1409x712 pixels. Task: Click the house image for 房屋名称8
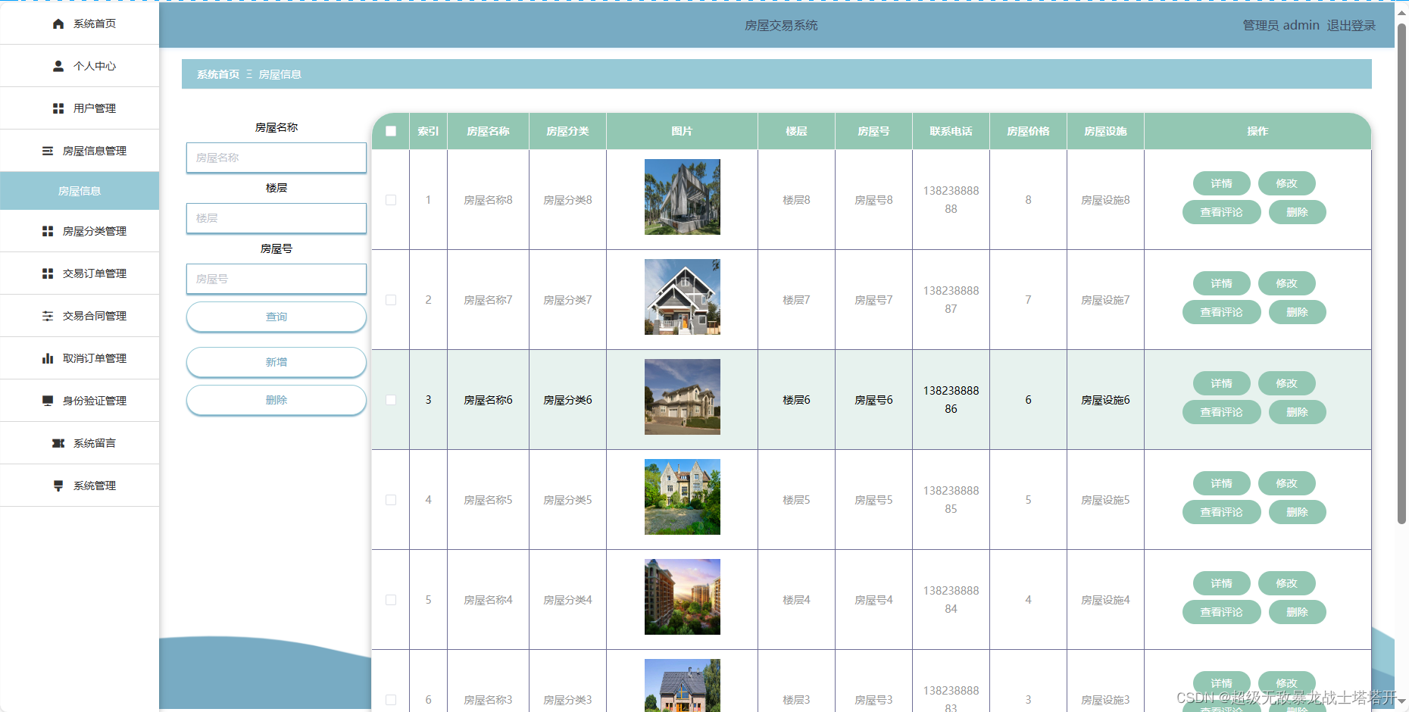(x=683, y=197)
